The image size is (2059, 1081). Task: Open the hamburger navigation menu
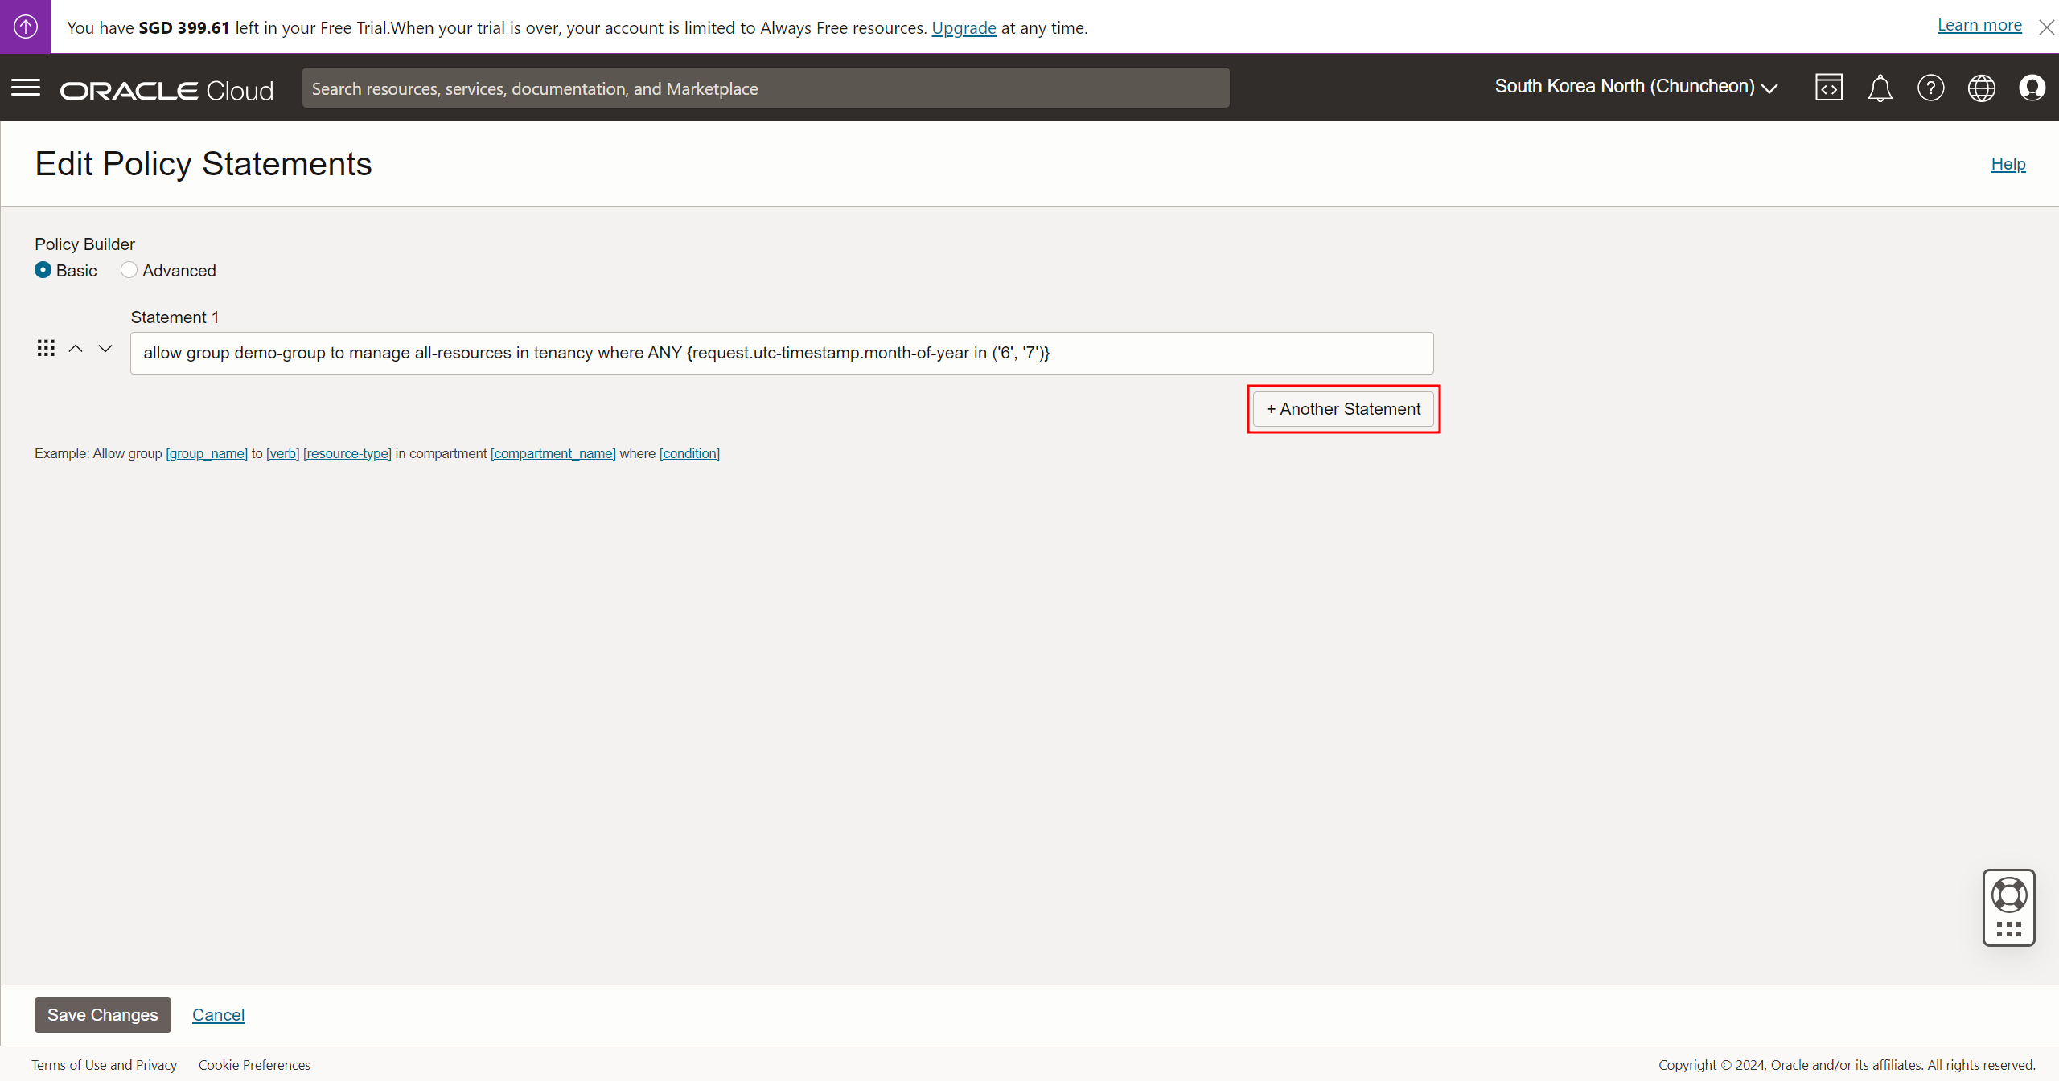[x=26, y=88]
